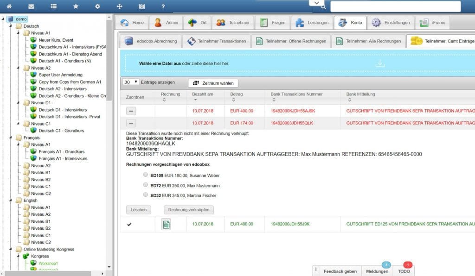475x276 pixels.
Task: Collapse the Niveau A2 tree node under Deutsch
Action: click(x=18, y=68)
